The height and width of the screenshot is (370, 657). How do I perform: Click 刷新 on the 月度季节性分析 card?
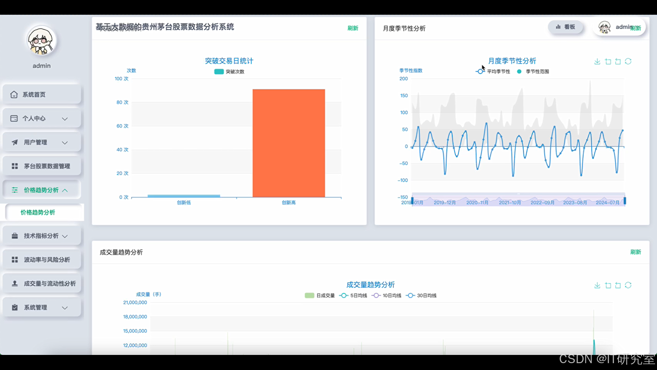[636, 28]
